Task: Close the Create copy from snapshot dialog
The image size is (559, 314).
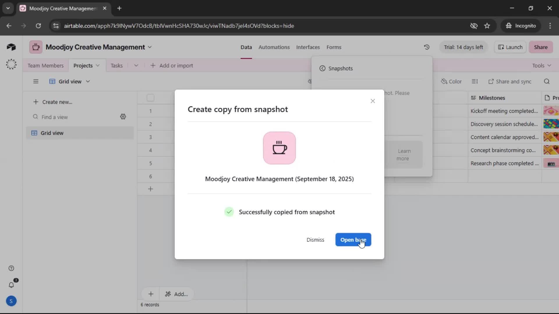Action: click(373, 101)
